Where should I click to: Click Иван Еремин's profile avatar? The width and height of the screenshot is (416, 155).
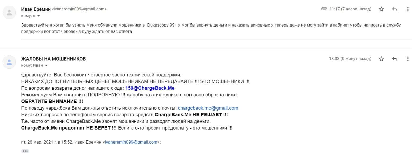click(9, 12)
